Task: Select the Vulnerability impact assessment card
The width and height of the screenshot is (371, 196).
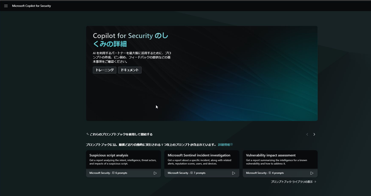Action: 280,159
